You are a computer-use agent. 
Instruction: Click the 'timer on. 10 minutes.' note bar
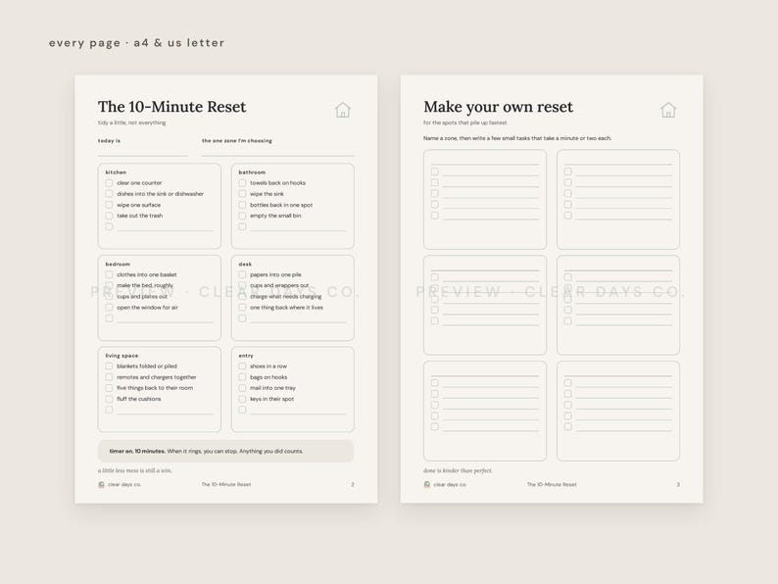coord(225,451)
